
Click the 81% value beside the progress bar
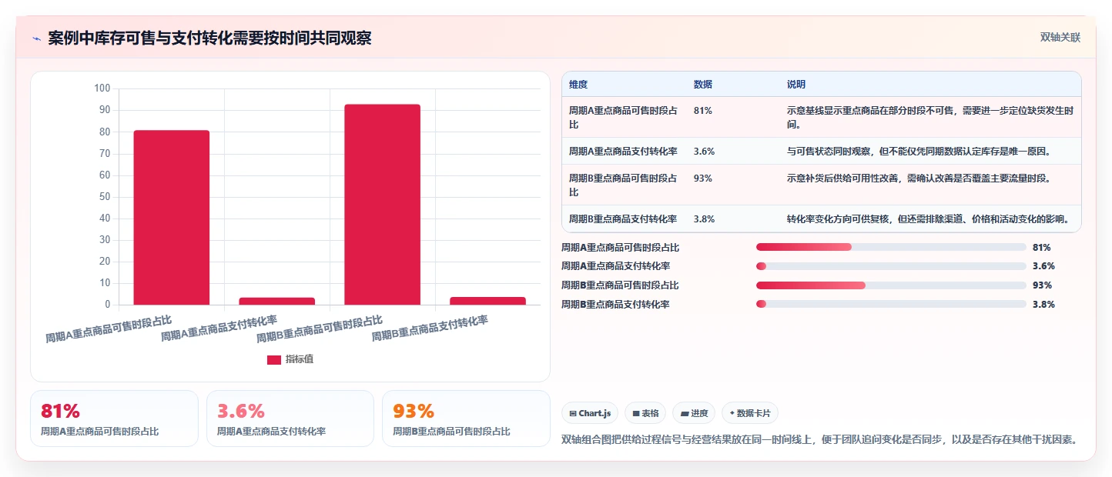[1041, 248]
